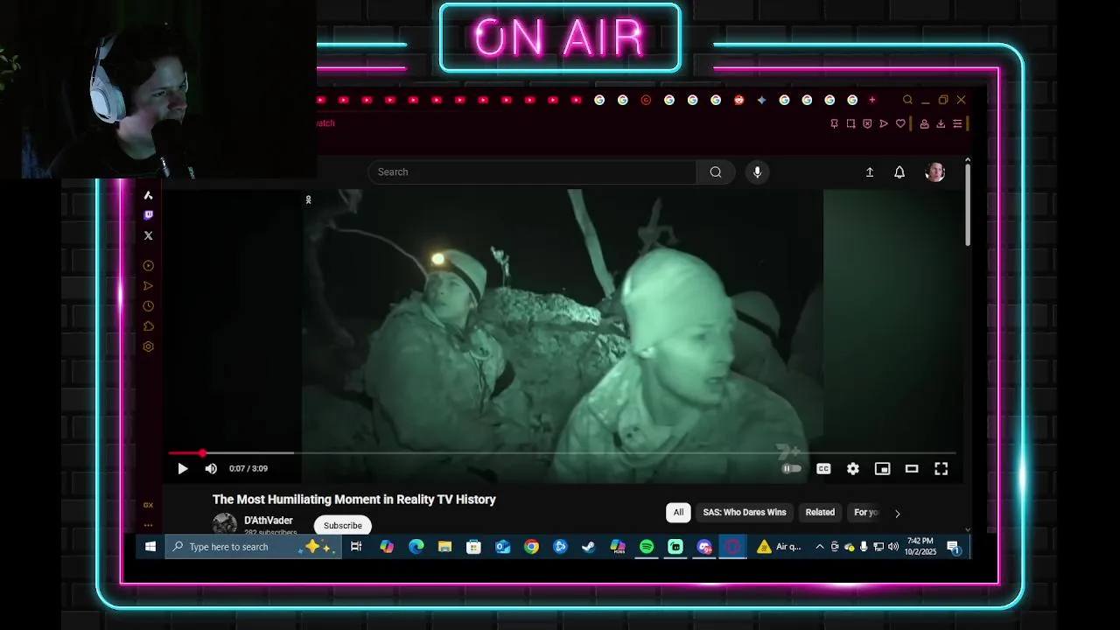Screen dimensions: 1120x630
Task: Expand more filter chips with arrow
Action: 897,514
